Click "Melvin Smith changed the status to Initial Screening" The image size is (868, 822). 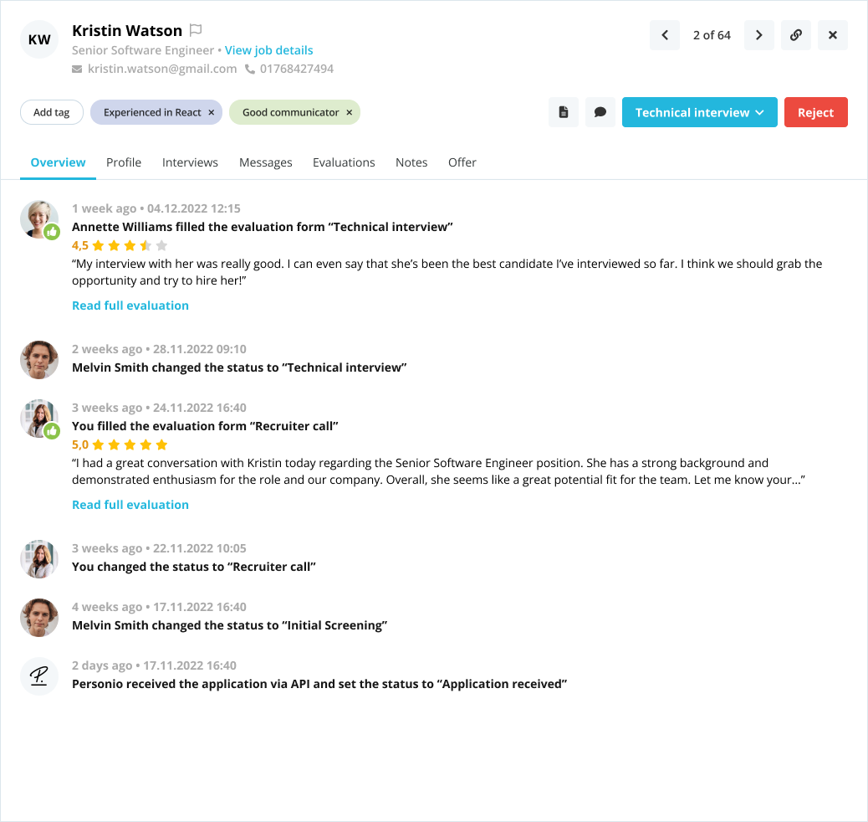(230, 625)
